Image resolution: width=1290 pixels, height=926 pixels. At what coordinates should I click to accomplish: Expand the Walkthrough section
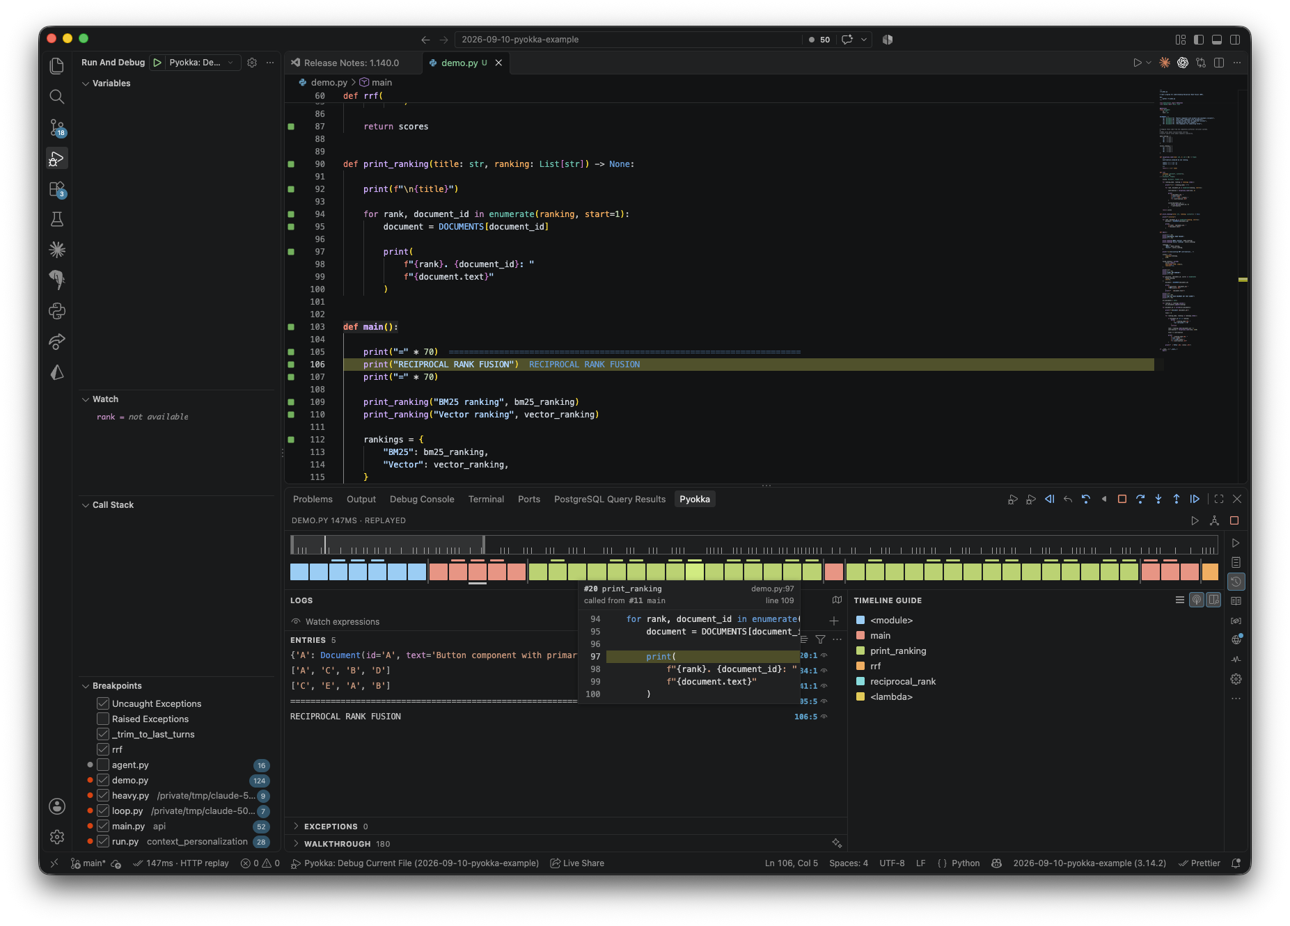tap(340, 844)
